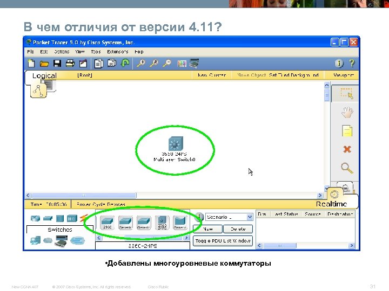The height and width of the screenshot is (291, 389).
Task: Click the Copy toolbar icon
Action: point(99,64)
